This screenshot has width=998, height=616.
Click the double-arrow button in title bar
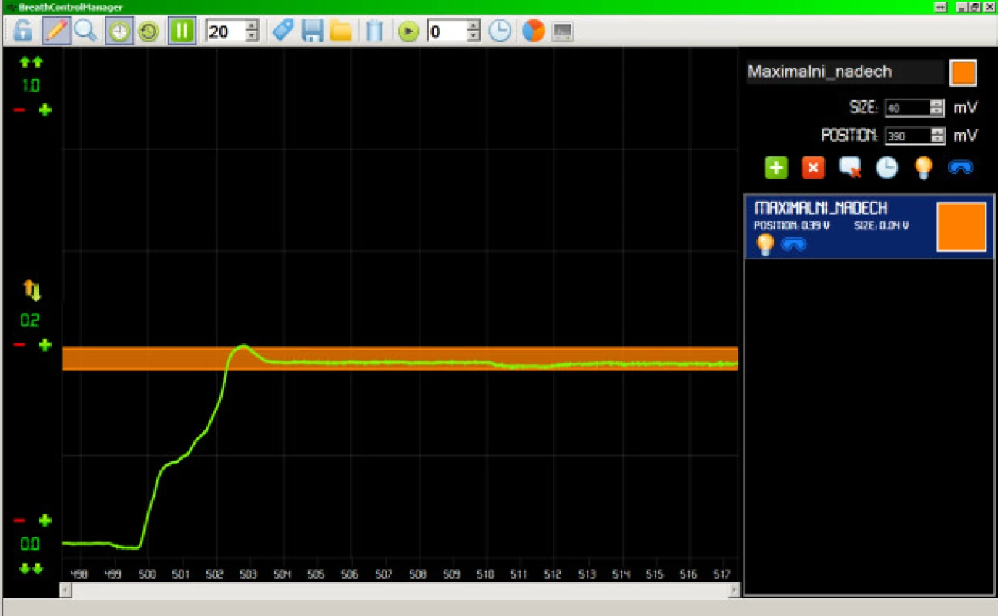tap(941, 6)
